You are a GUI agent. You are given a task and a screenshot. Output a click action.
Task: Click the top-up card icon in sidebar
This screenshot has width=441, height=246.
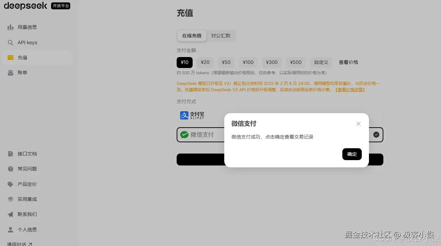coord(10,58)
